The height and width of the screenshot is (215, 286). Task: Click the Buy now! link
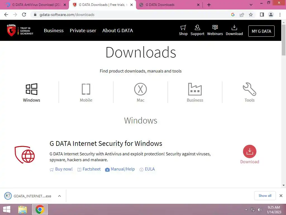pos(61,169)
